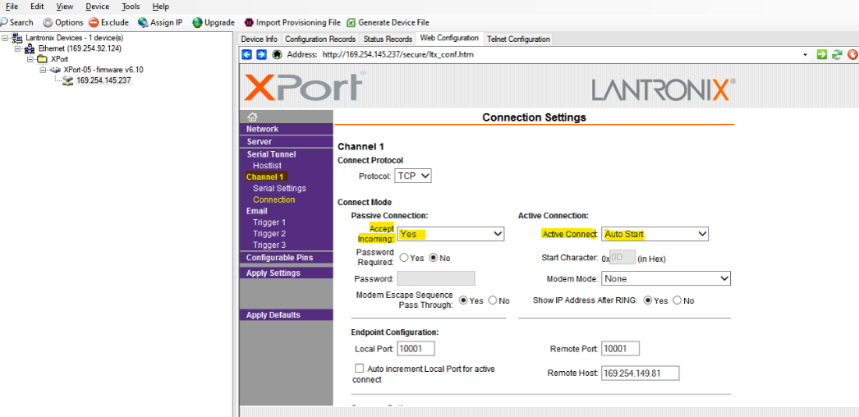Go back with the browser back arrow

click(x=246, y=55)
